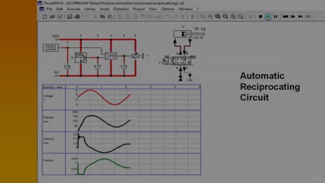Activate zoom by rubber band

point(225,17)
